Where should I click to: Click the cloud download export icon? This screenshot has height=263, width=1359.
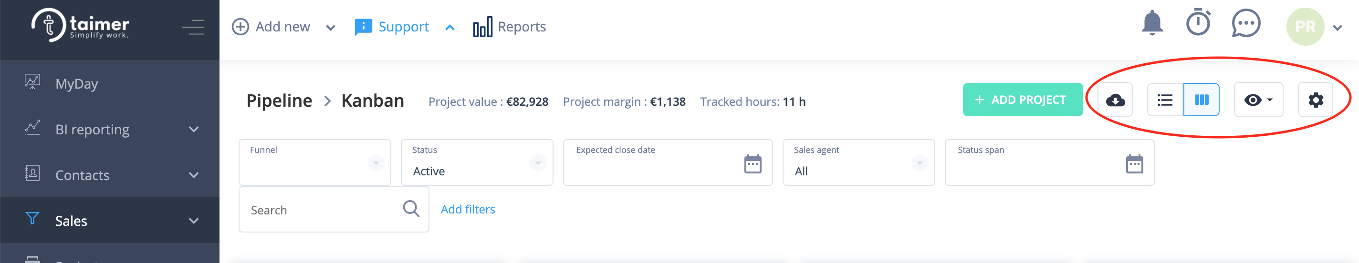coord(1115,100)
